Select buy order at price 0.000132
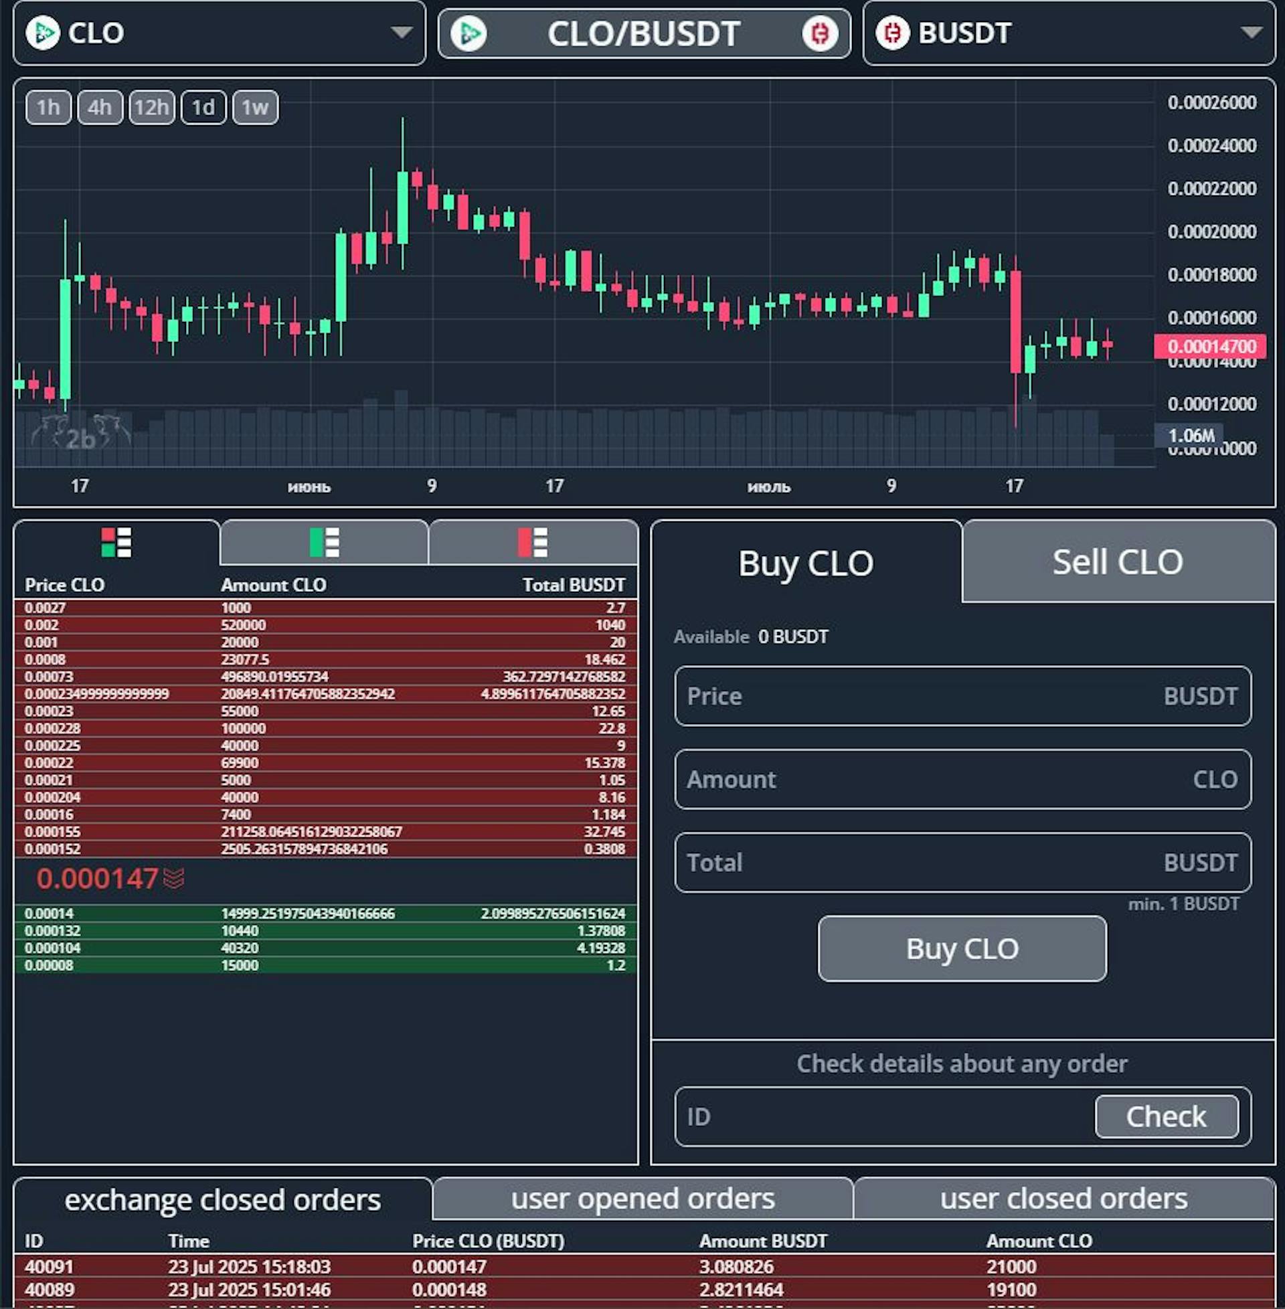This screenshot has width=1285, height=1309. (x=325, y=930)
